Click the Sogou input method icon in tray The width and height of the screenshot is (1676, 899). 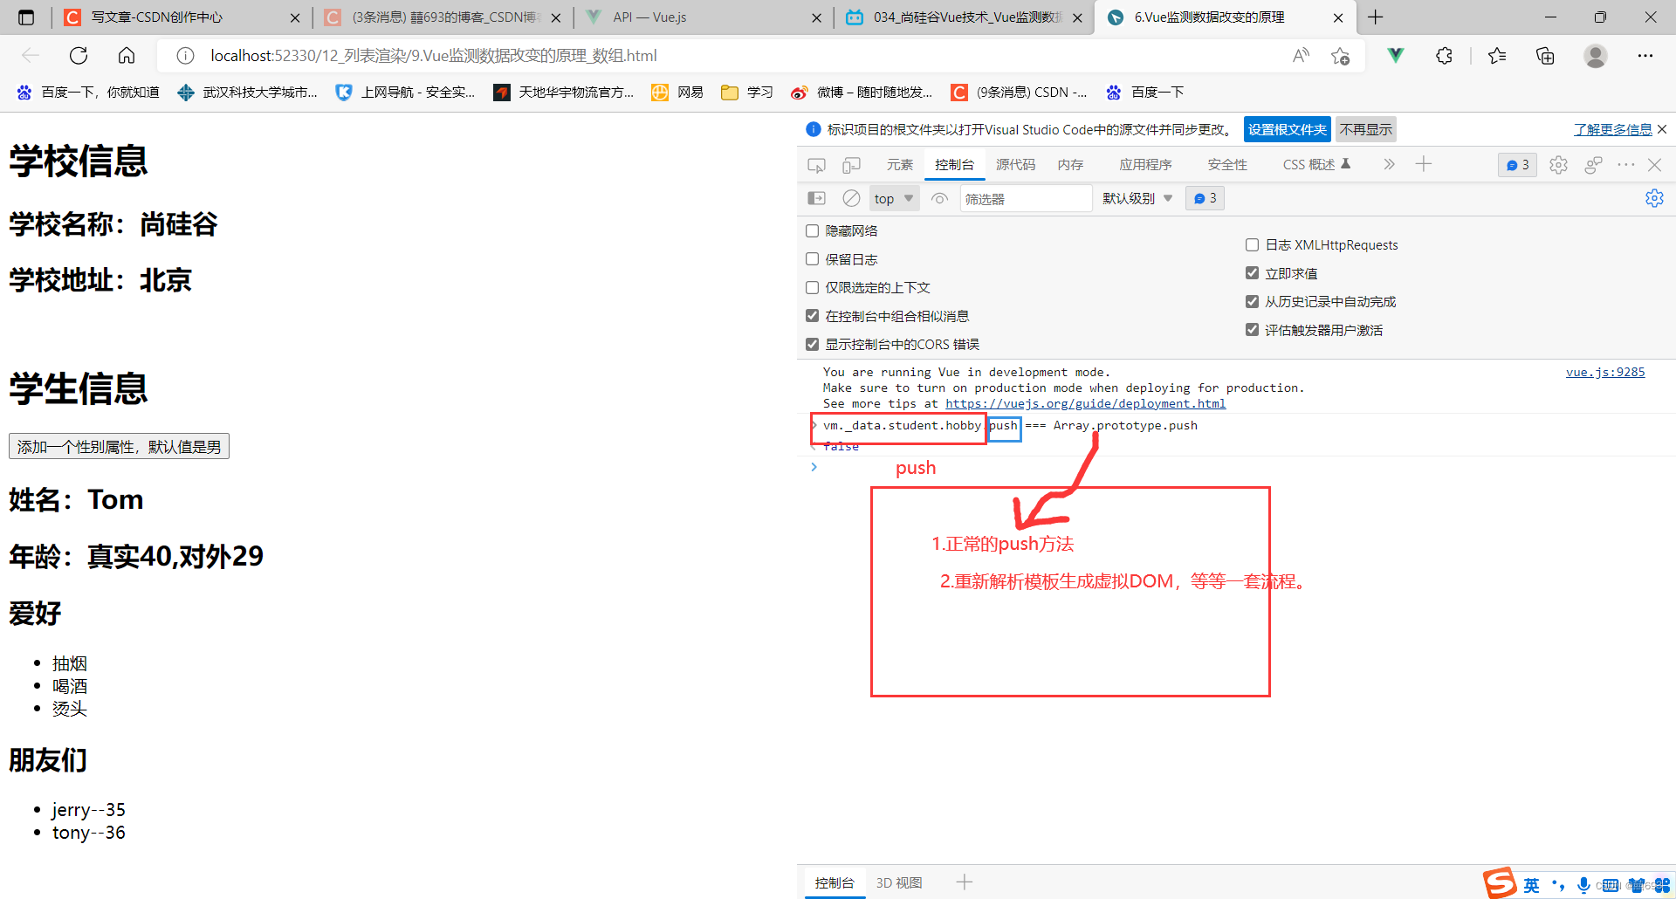1500,883
